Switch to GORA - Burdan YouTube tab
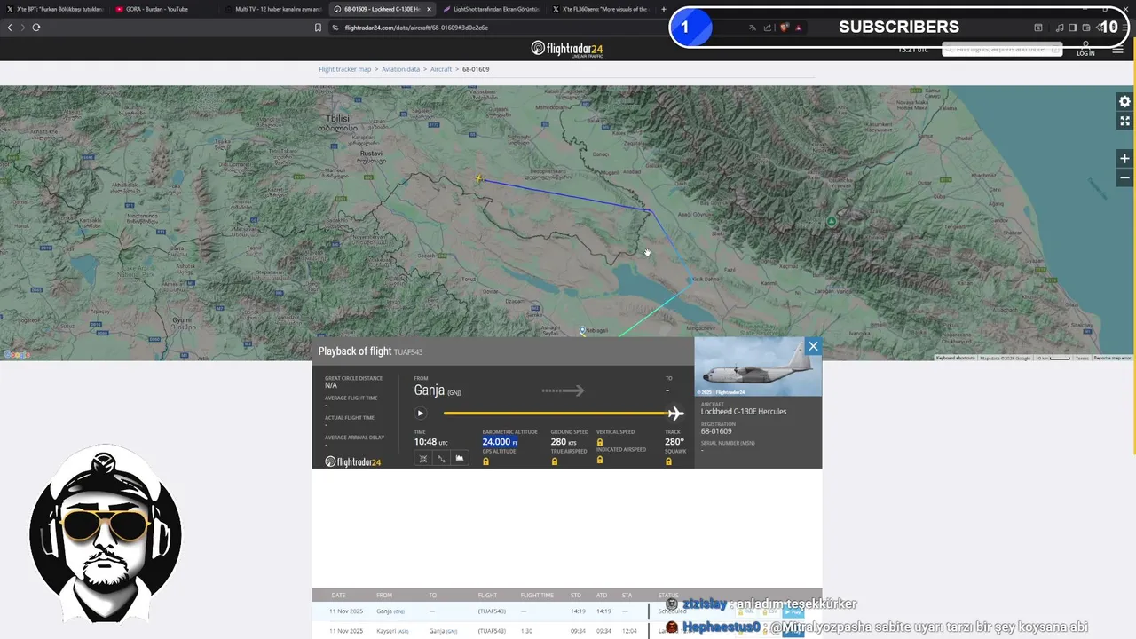Screen dimensions: 1136x639 (x=162, y=9)
